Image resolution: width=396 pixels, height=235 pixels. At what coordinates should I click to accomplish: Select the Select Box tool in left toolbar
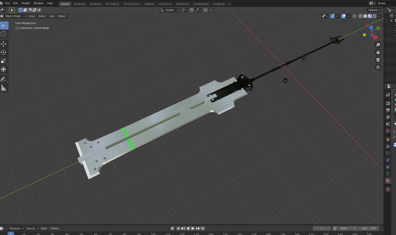coord(4,26)
